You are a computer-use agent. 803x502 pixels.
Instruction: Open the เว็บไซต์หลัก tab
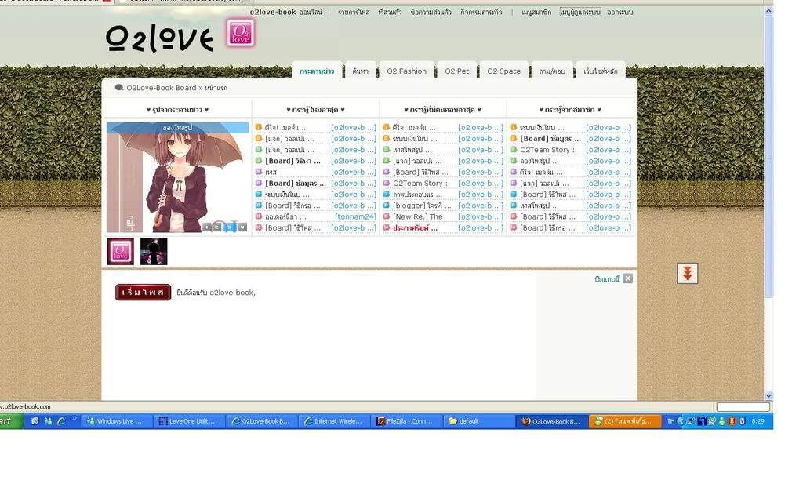601,71
